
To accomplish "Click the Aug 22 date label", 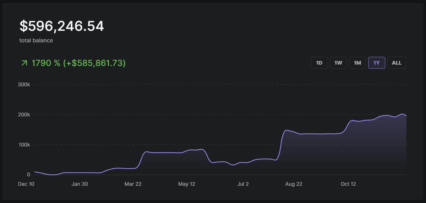I will tap(294, 184).
